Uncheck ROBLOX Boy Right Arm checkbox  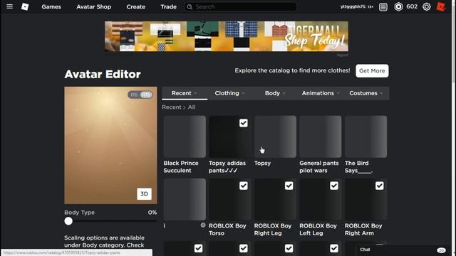[379, 186]
